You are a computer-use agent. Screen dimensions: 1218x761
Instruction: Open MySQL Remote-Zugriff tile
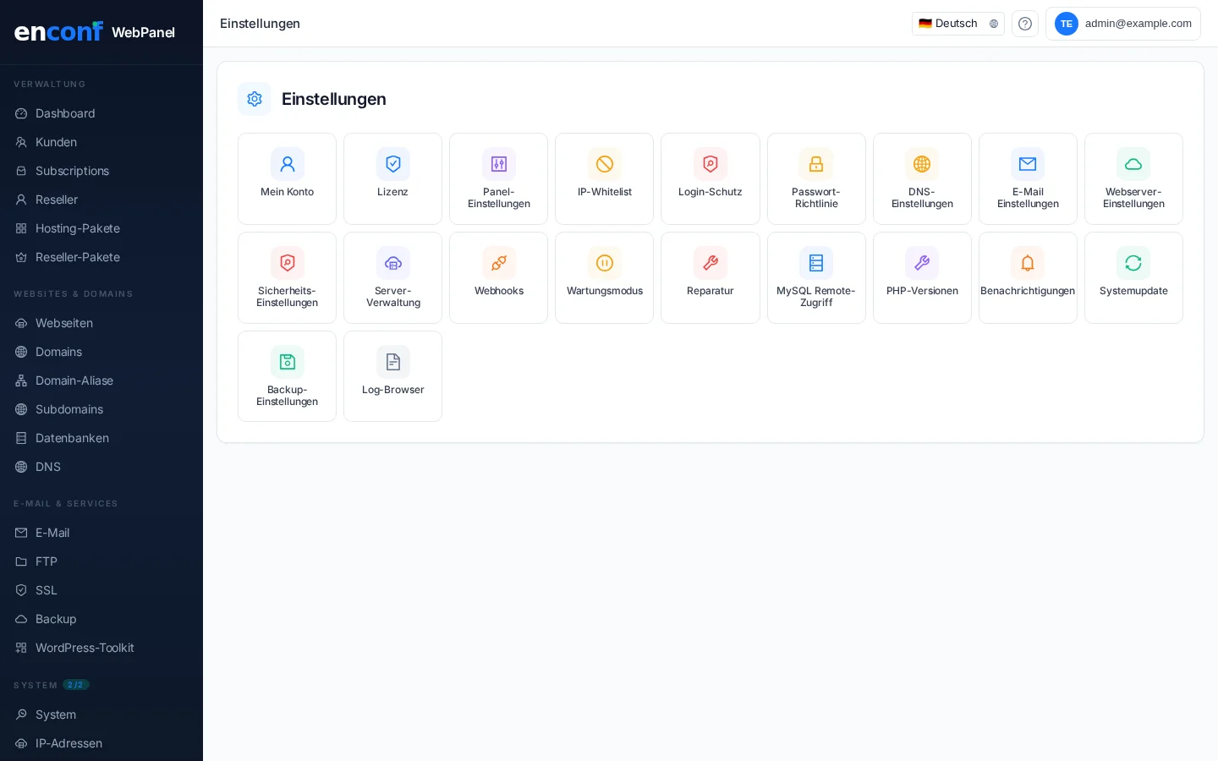tap(816, 277)
